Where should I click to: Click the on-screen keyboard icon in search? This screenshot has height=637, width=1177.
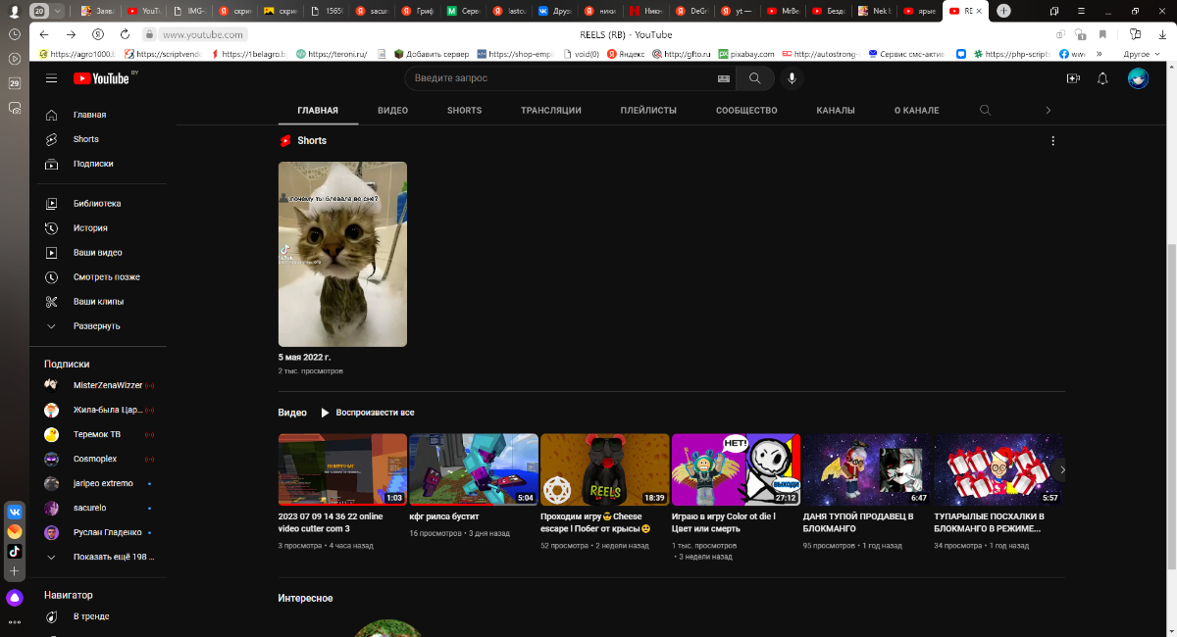pos(724,78)
